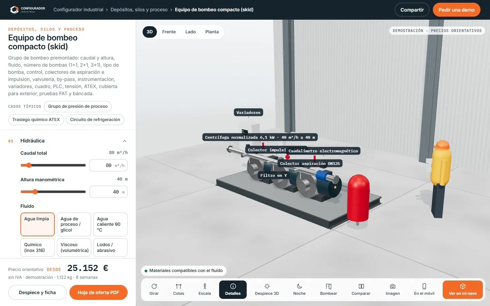
Task: Collapse the Hidráulica section
Action: pos(124,141)
